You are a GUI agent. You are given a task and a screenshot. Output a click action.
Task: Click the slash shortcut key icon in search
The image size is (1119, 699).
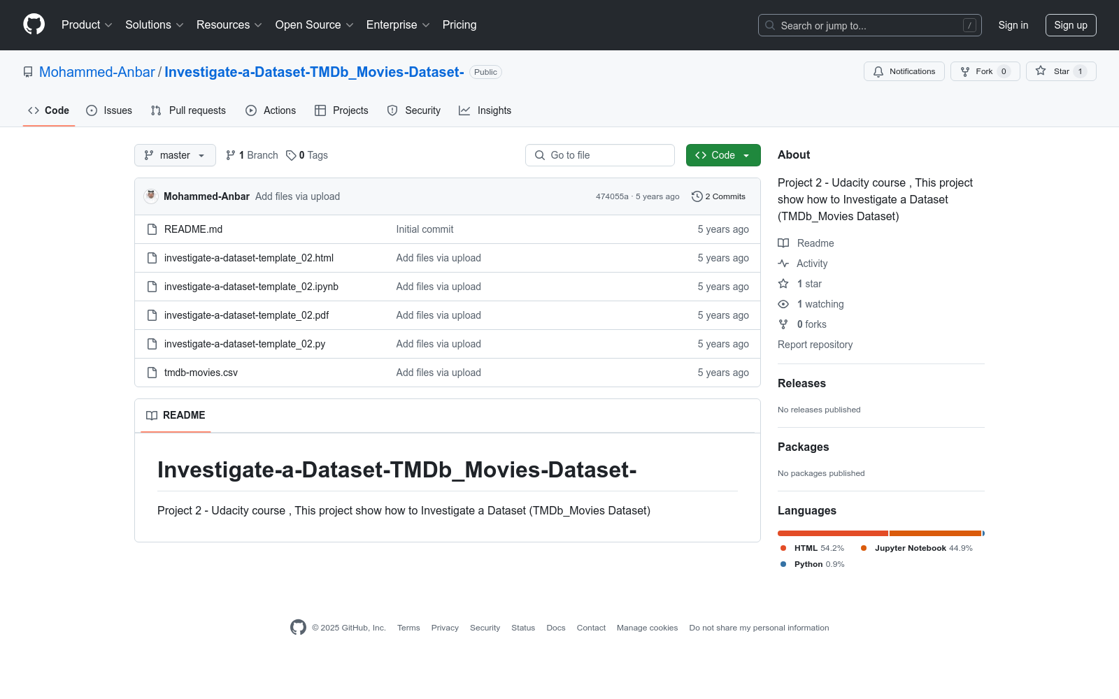pyautogui.click(x=969, y=25)
